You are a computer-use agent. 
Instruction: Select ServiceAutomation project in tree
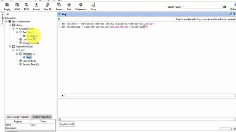click(21, 22)
